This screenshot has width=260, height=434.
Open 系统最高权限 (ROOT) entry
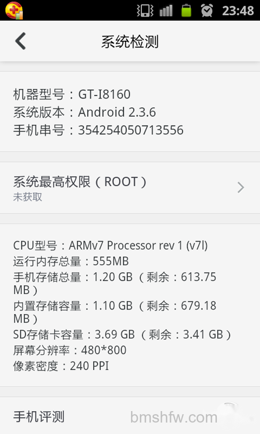click(x=130, y=188)
